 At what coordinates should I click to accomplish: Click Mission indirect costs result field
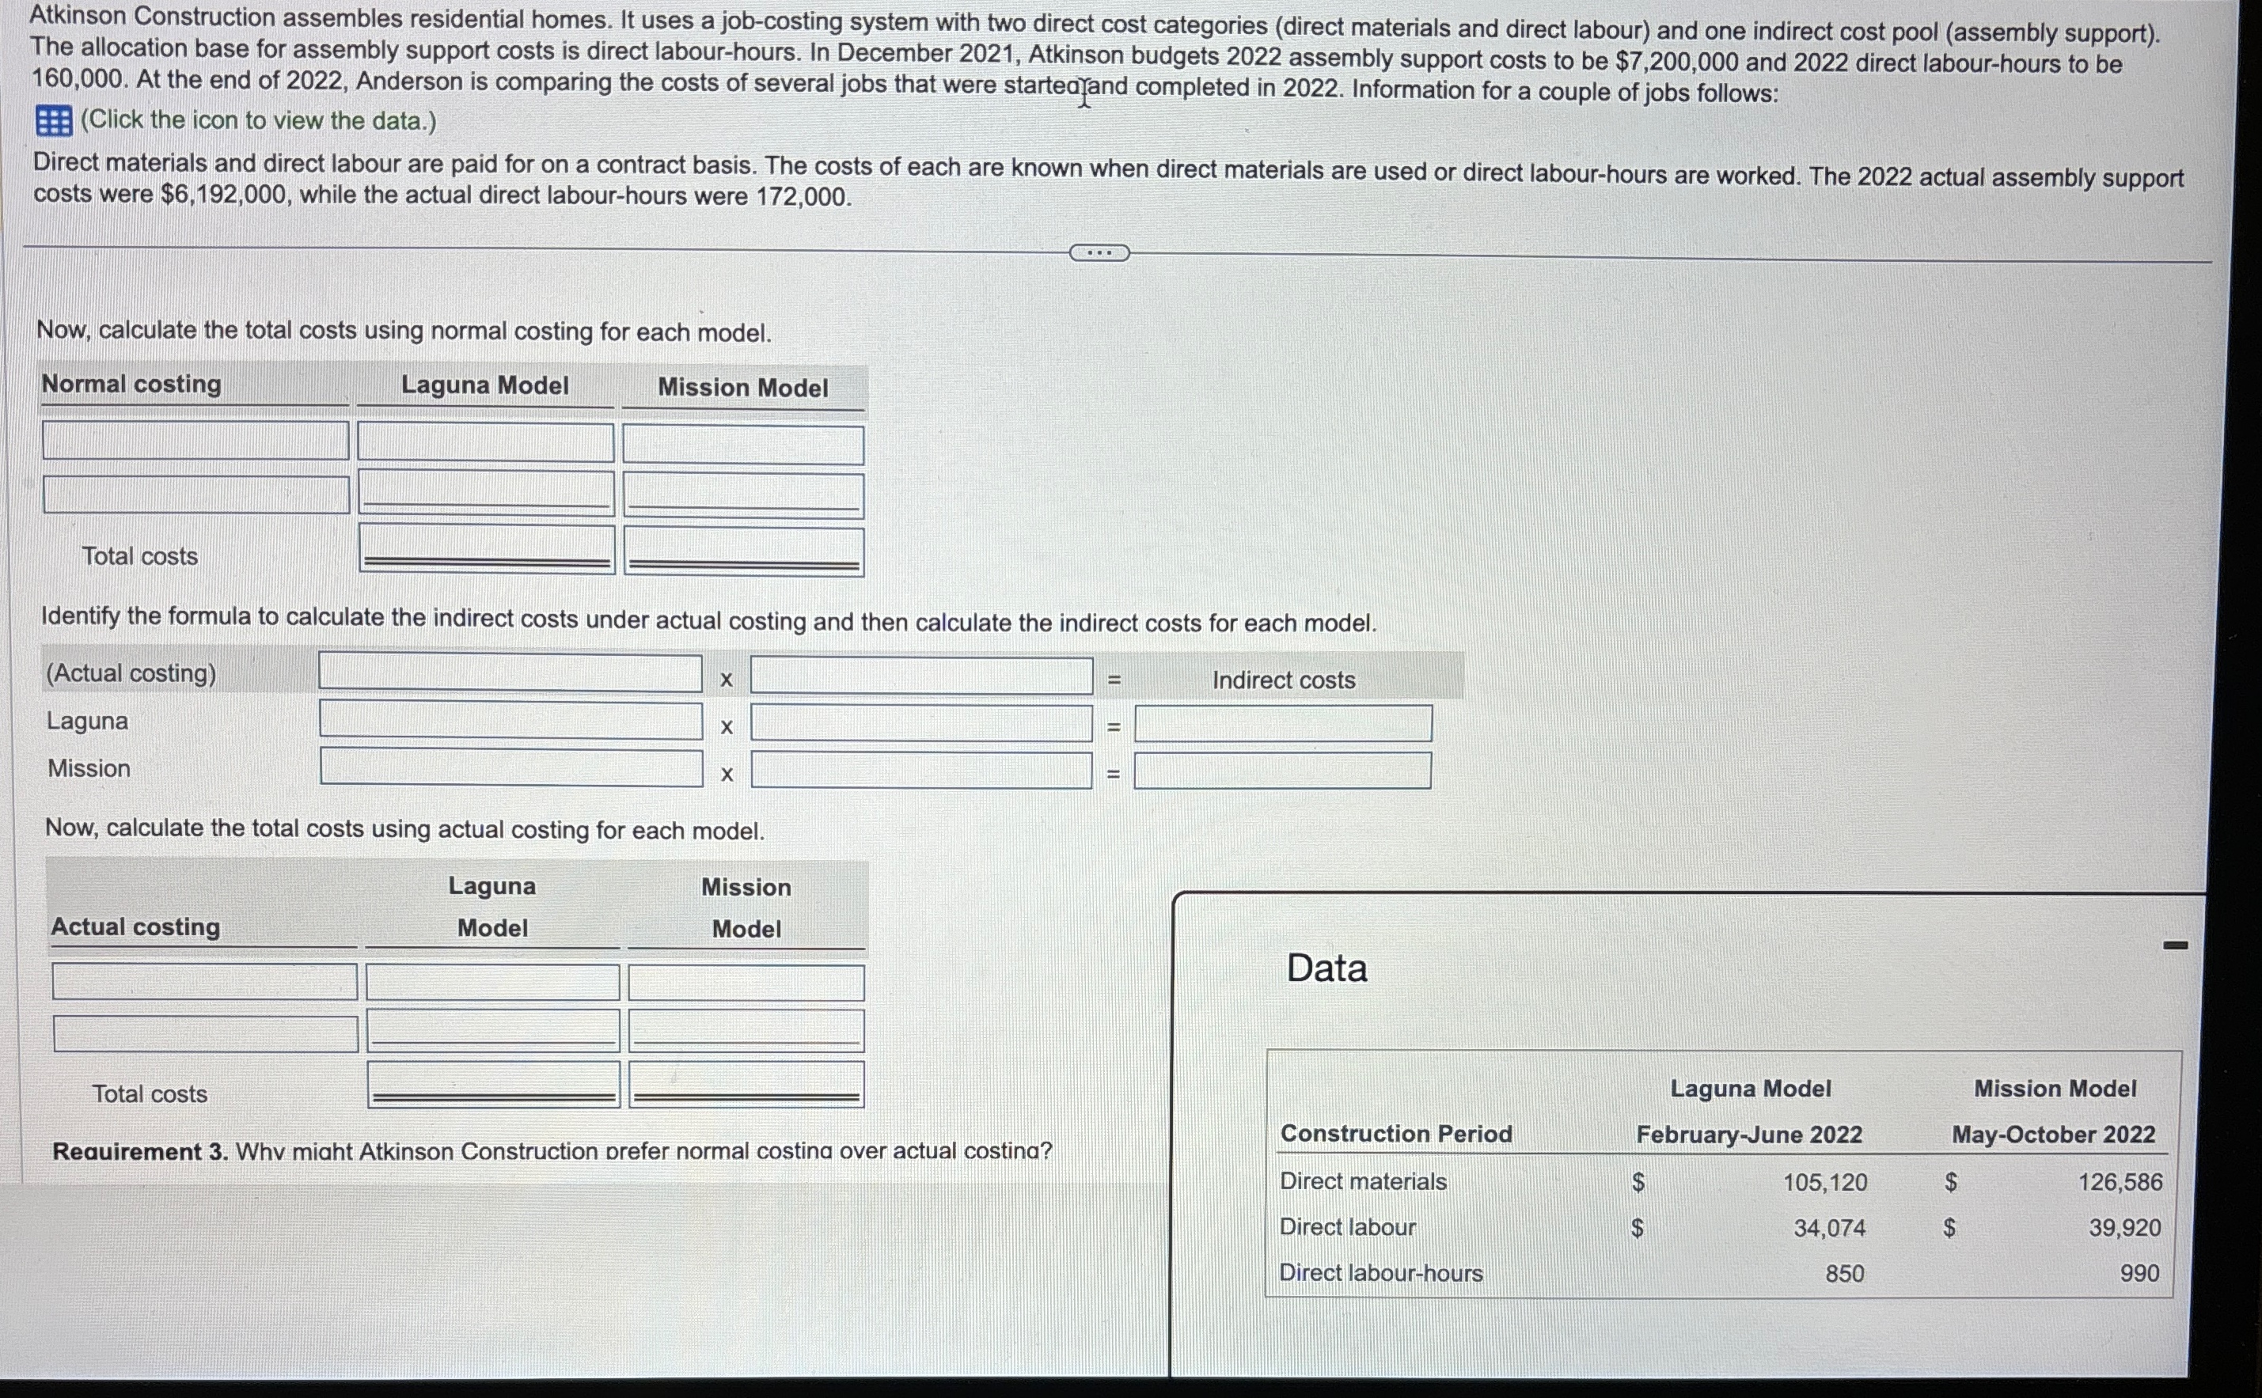[x=1283, y=770]
